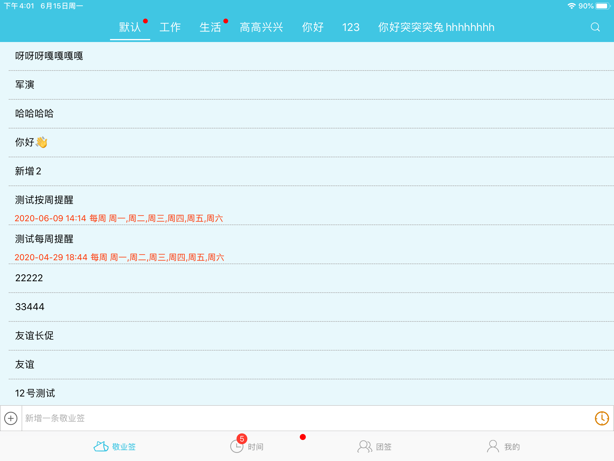Open the 时间 bottom tab
614x461 pixels.
coord(247,446)
